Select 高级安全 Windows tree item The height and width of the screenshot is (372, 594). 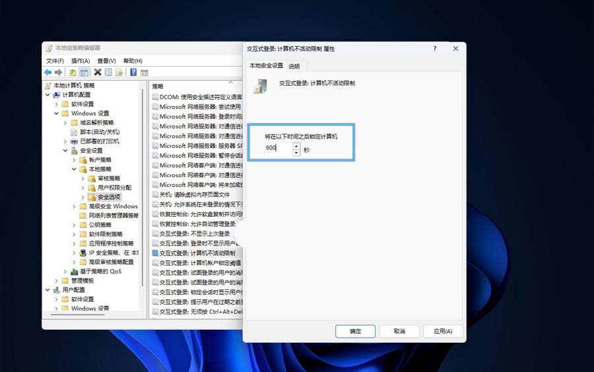point(114,206)
